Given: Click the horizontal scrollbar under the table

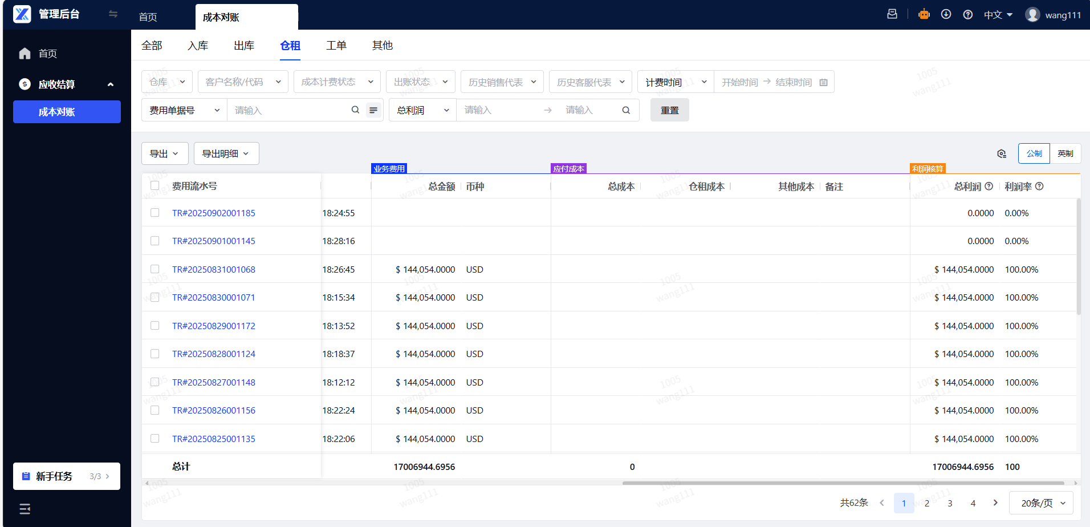Looking at the screenshot, I should coord(843,483).
